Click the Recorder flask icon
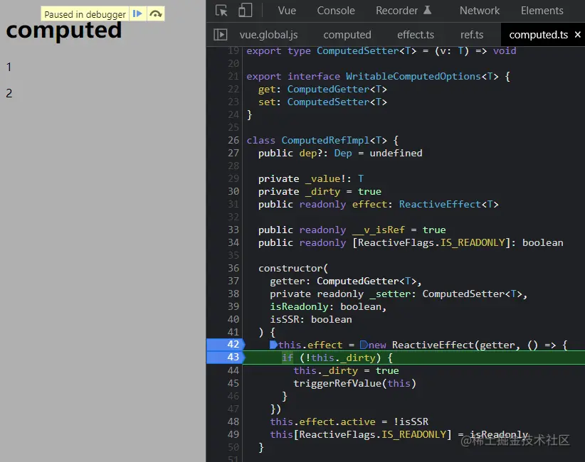 click(428, 10)
